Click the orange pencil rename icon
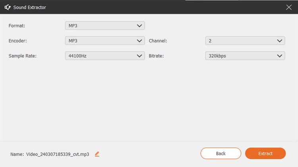This screenshot has height=167, width=298. 97,154
